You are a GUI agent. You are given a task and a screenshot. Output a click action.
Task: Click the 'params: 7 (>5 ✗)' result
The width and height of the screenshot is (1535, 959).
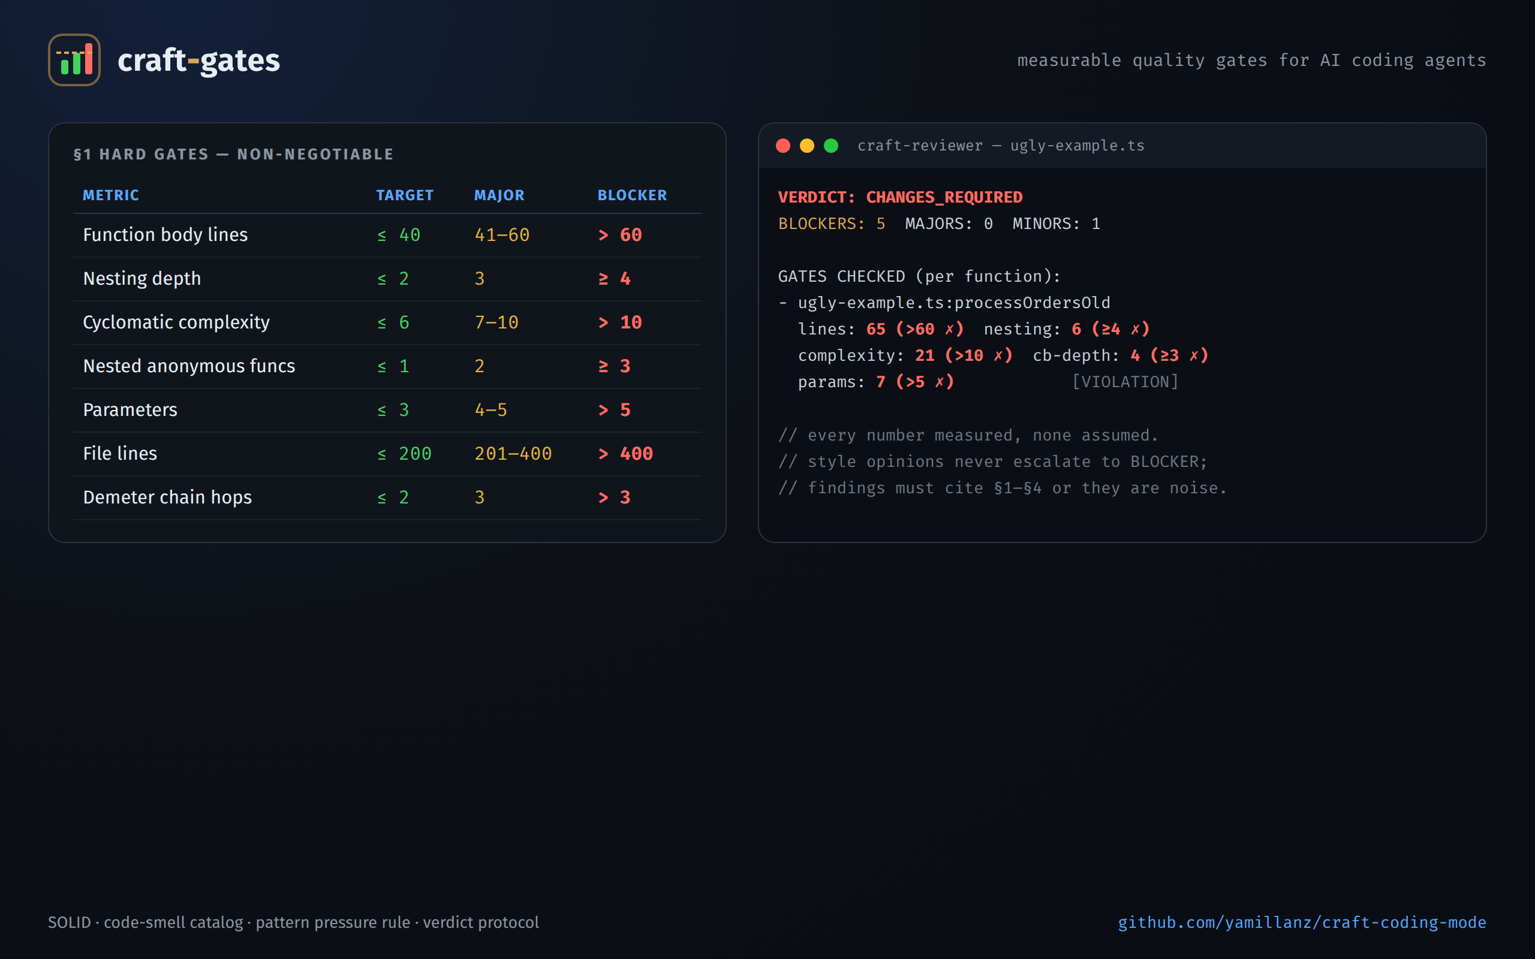(876, 382)
